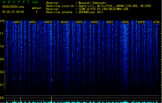
Task: Click the 0656 time marker
Action: (x=95, y=22)
